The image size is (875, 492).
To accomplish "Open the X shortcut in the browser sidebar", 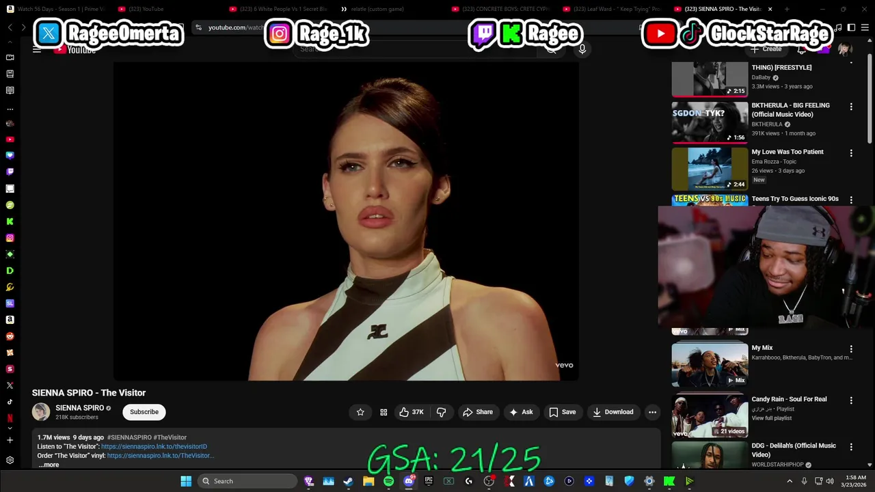I will [10, 385].
